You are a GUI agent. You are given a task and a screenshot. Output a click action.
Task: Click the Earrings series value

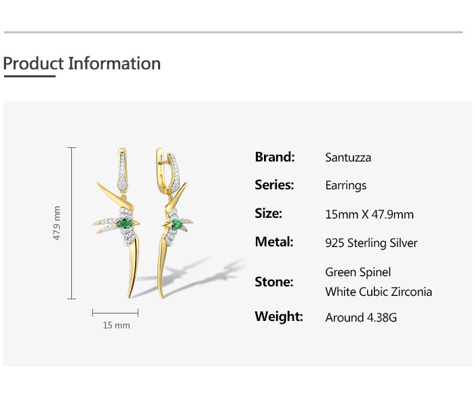346,186
